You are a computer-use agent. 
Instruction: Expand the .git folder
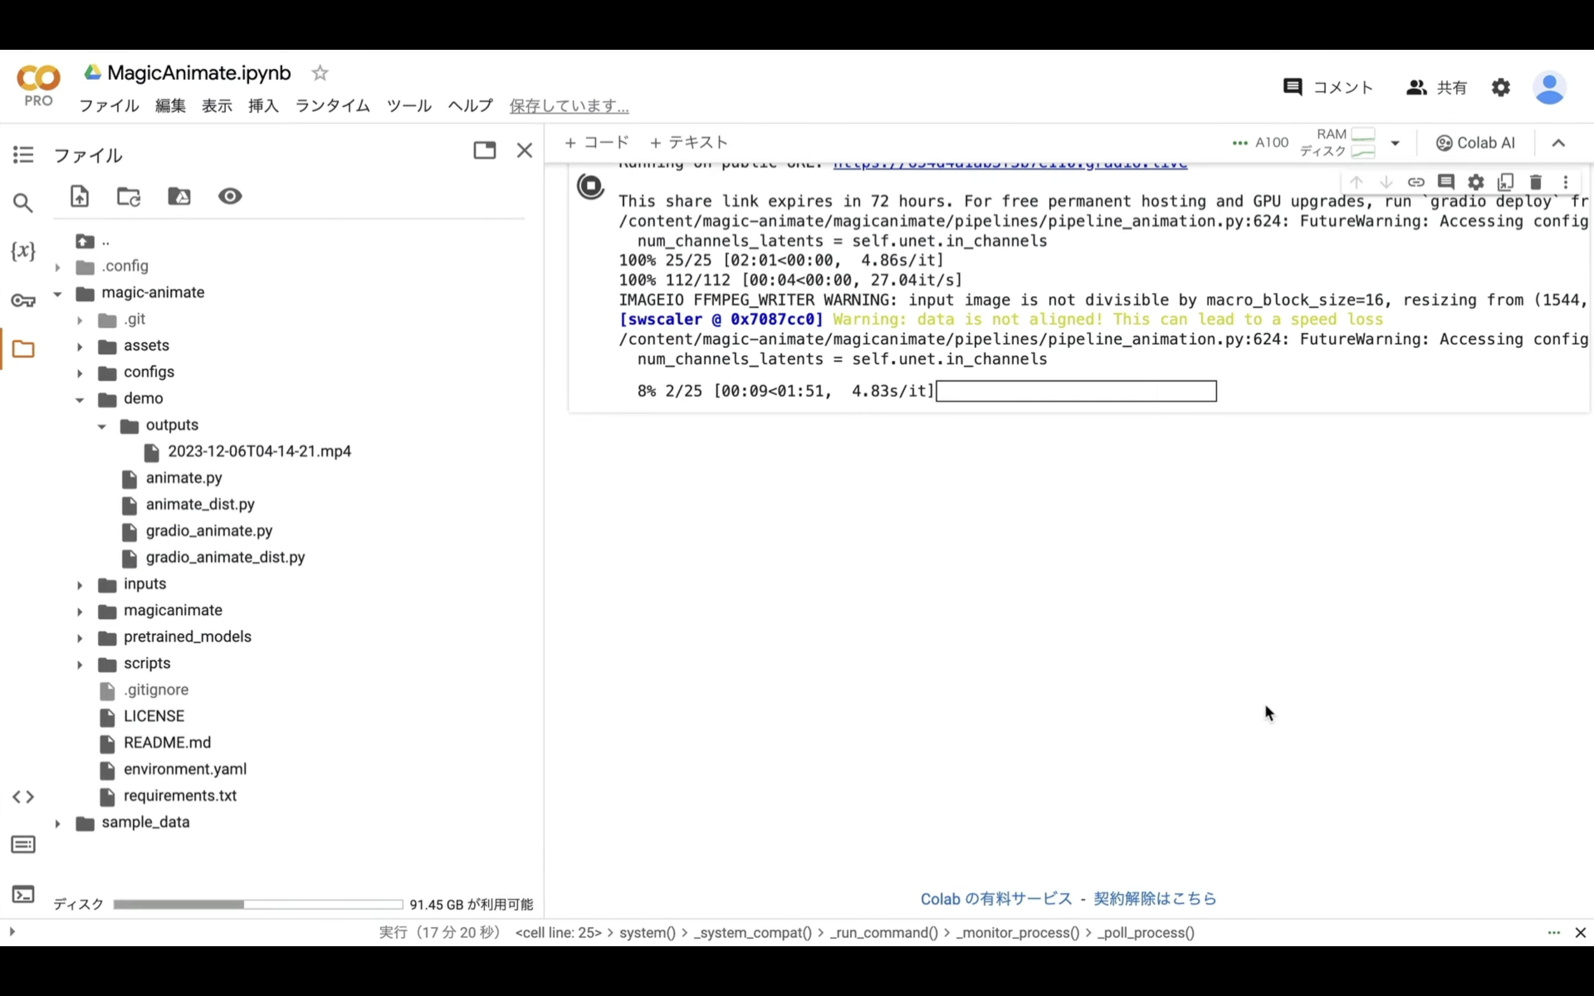pyautogui.click(x=80, y=321)
